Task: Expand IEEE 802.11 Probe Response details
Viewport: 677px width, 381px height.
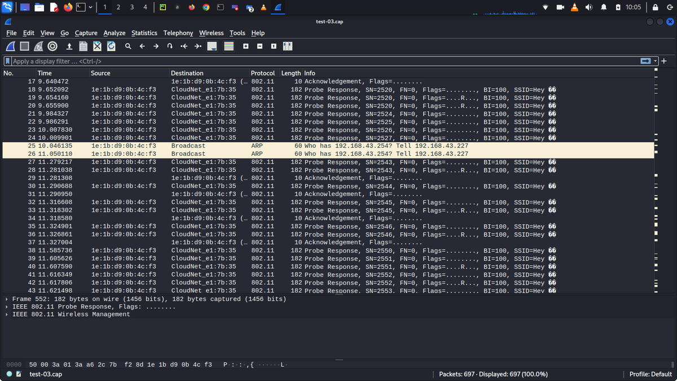Action: pyautogui.click(x=7, y=307)
